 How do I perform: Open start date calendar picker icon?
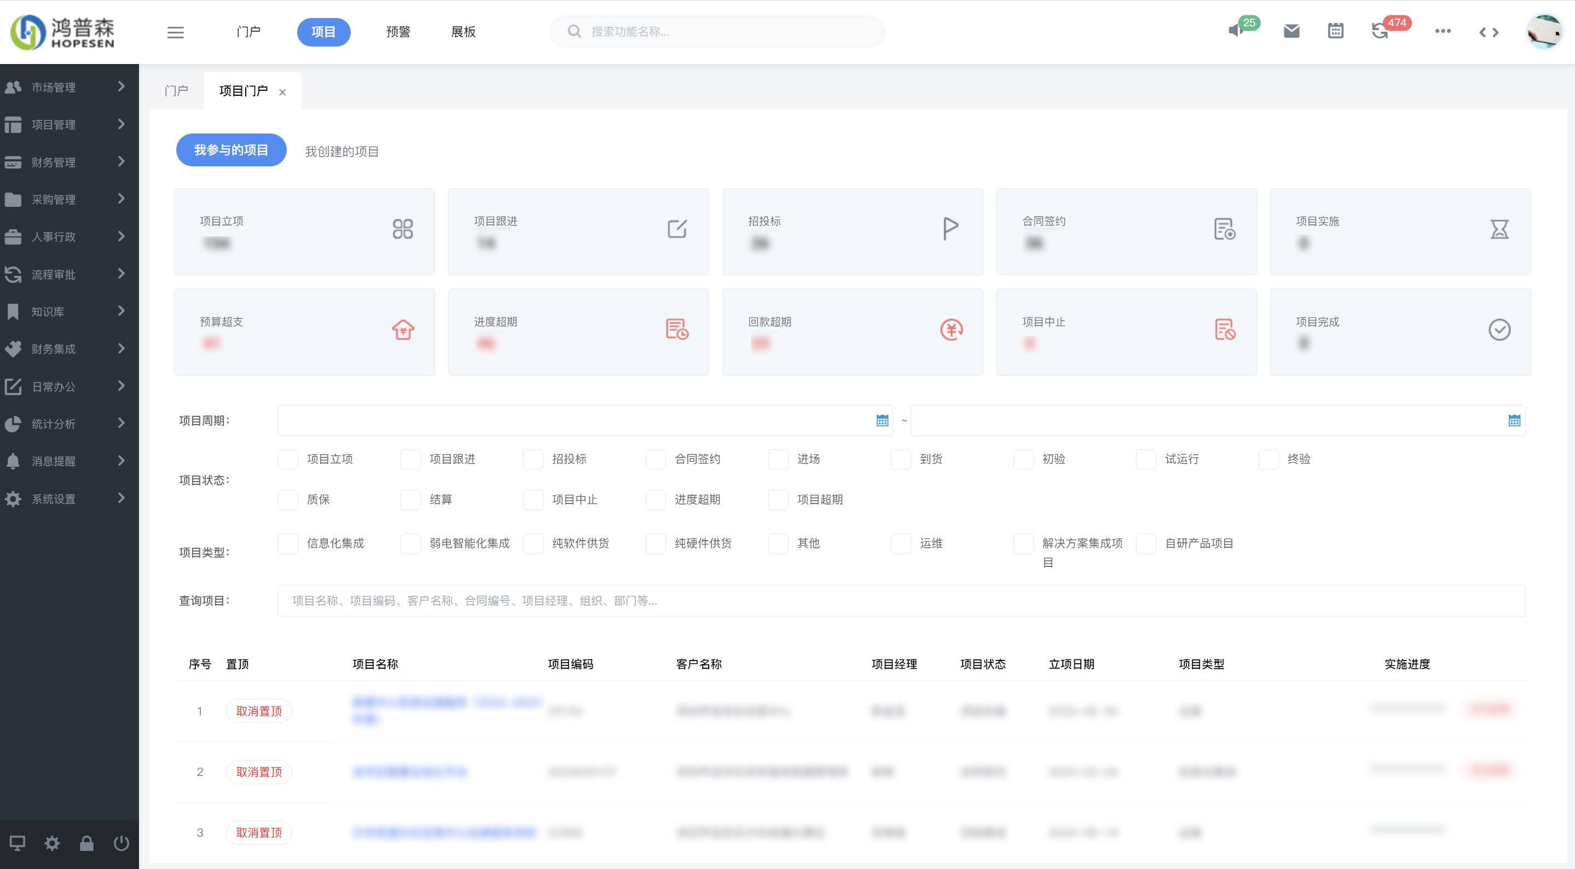(x=882, y=421)
